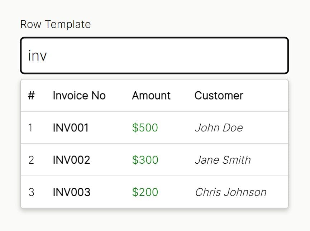
Task: Choose customer Jane Smith
Action: (x=223, y=160)
